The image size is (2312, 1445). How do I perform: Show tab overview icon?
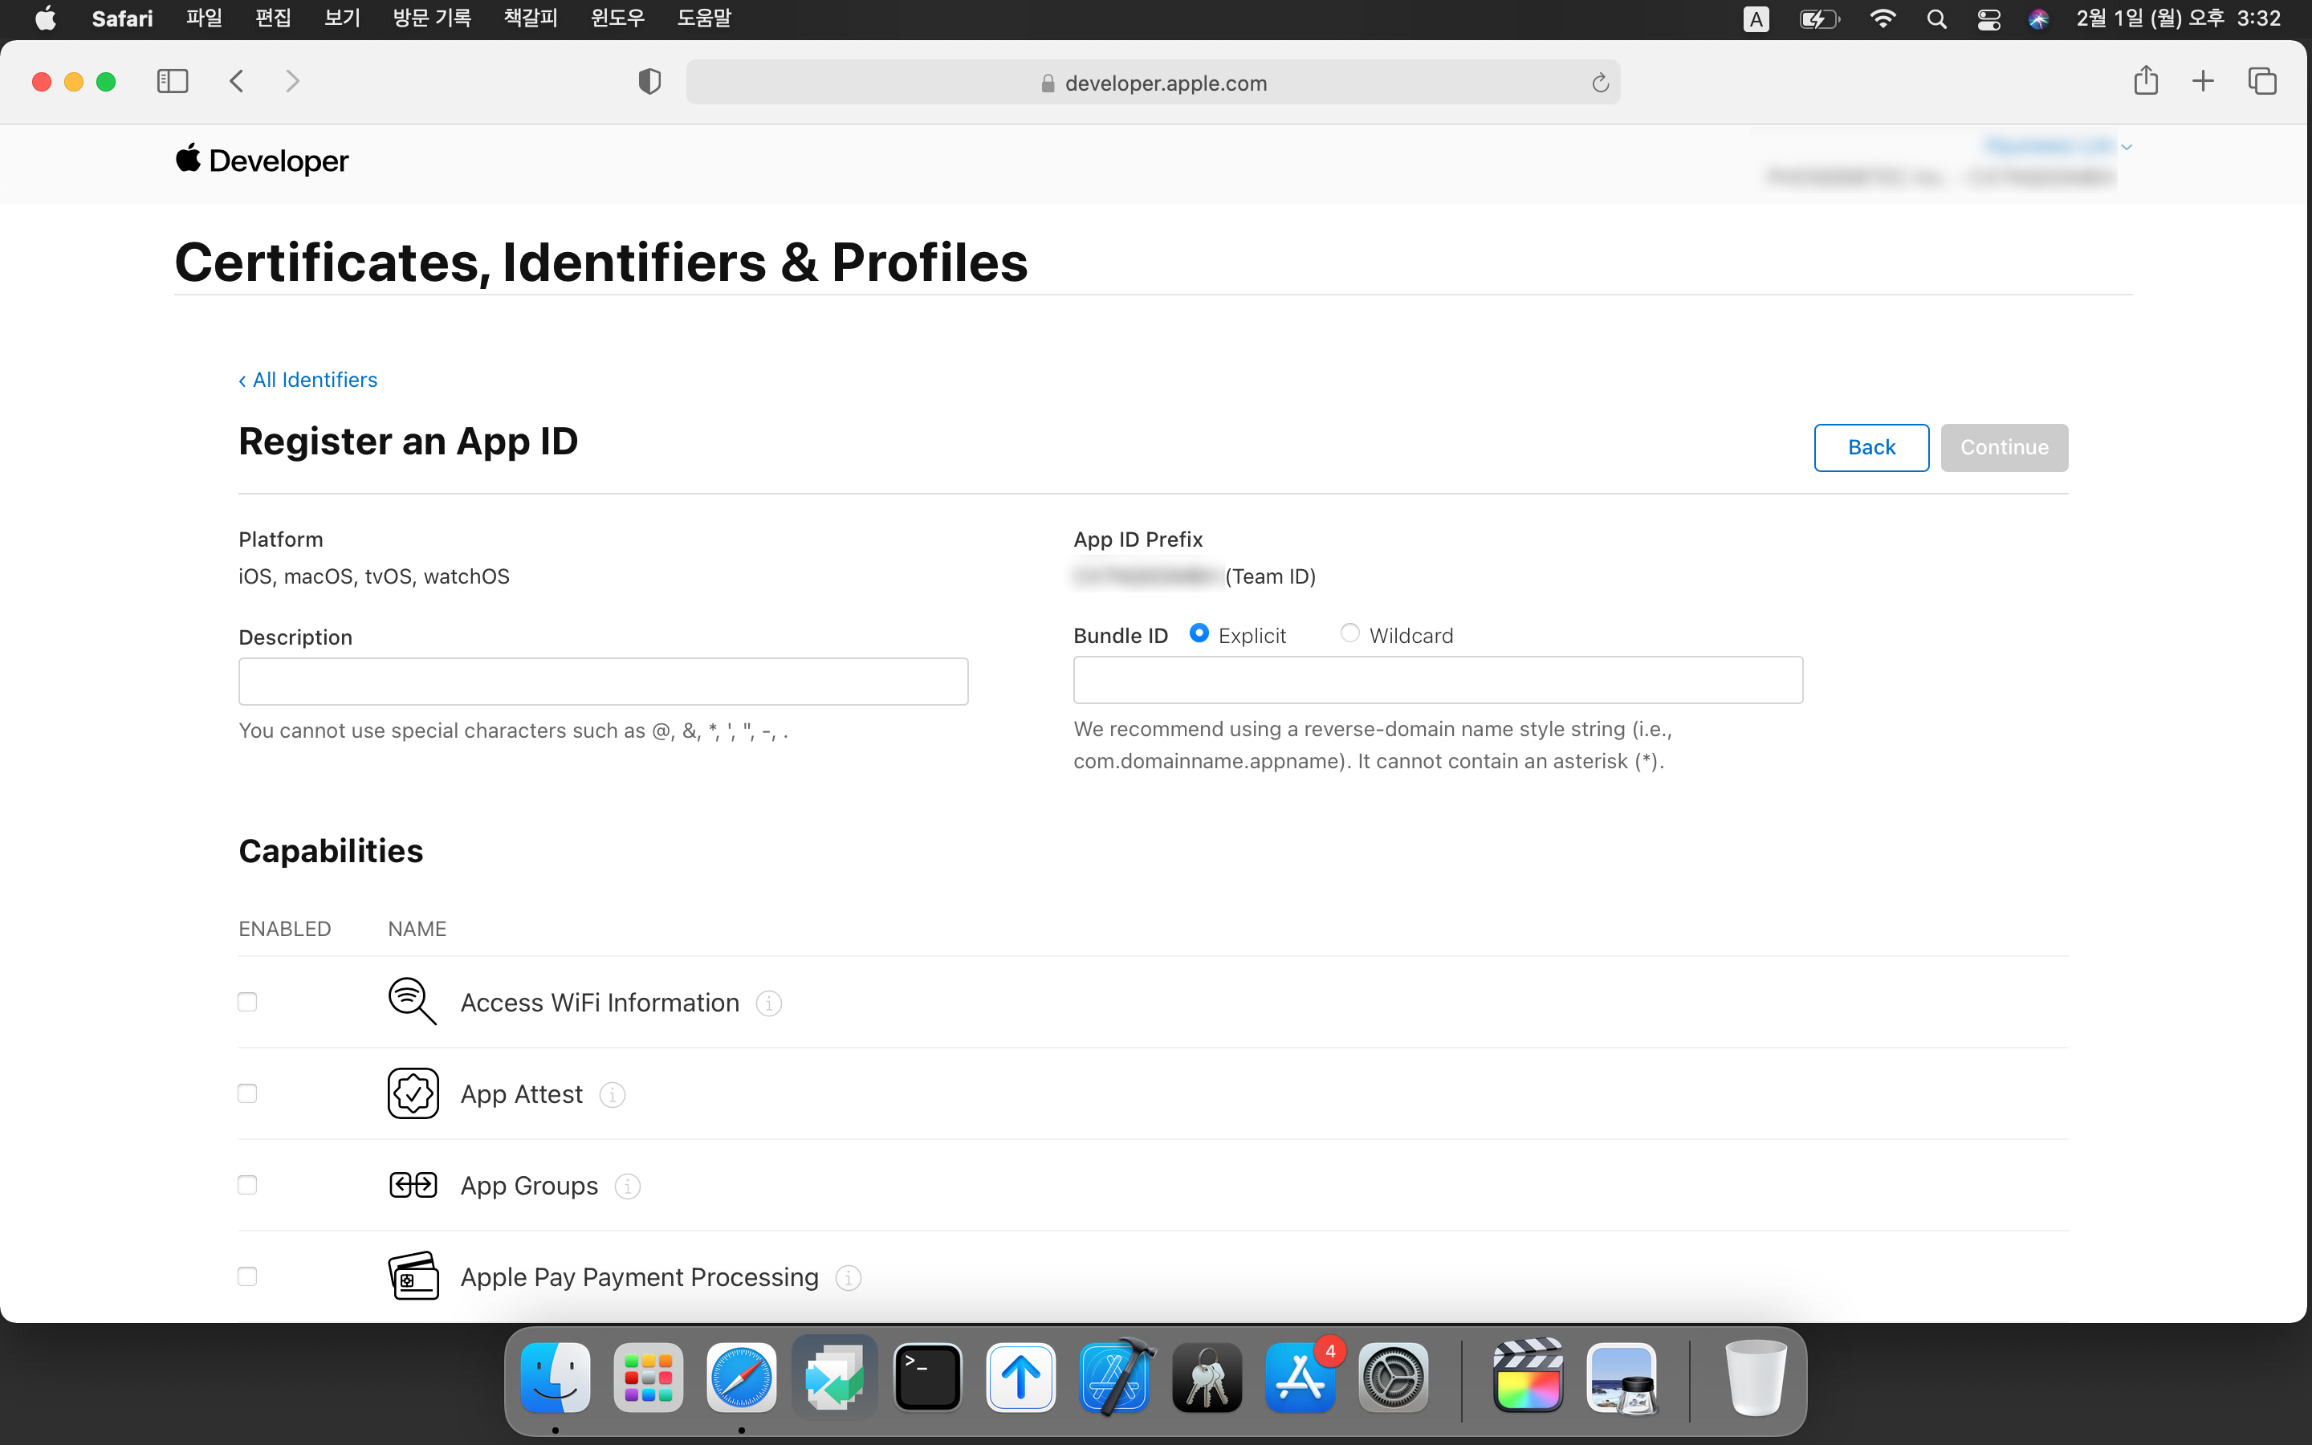(x=2262, y=81)
